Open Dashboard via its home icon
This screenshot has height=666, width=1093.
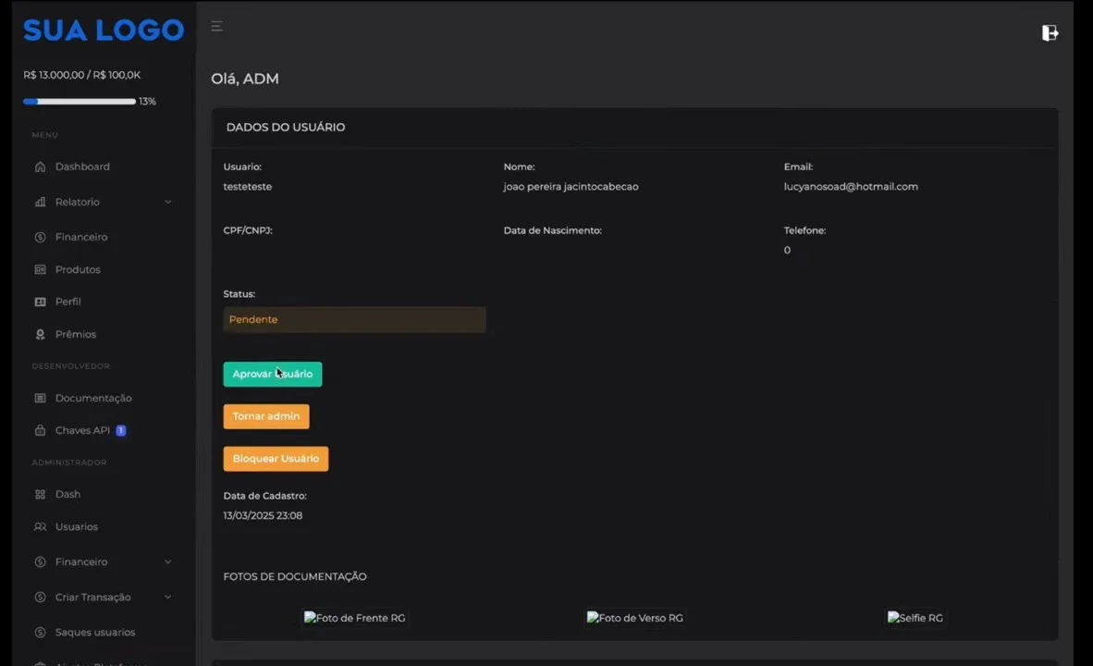tap(41, 166)
